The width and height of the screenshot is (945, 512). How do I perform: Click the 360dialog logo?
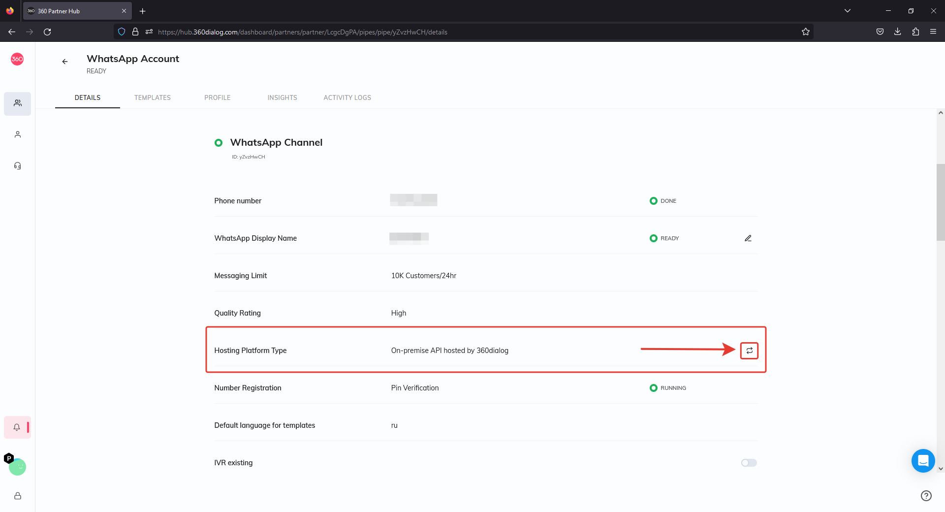17,59
